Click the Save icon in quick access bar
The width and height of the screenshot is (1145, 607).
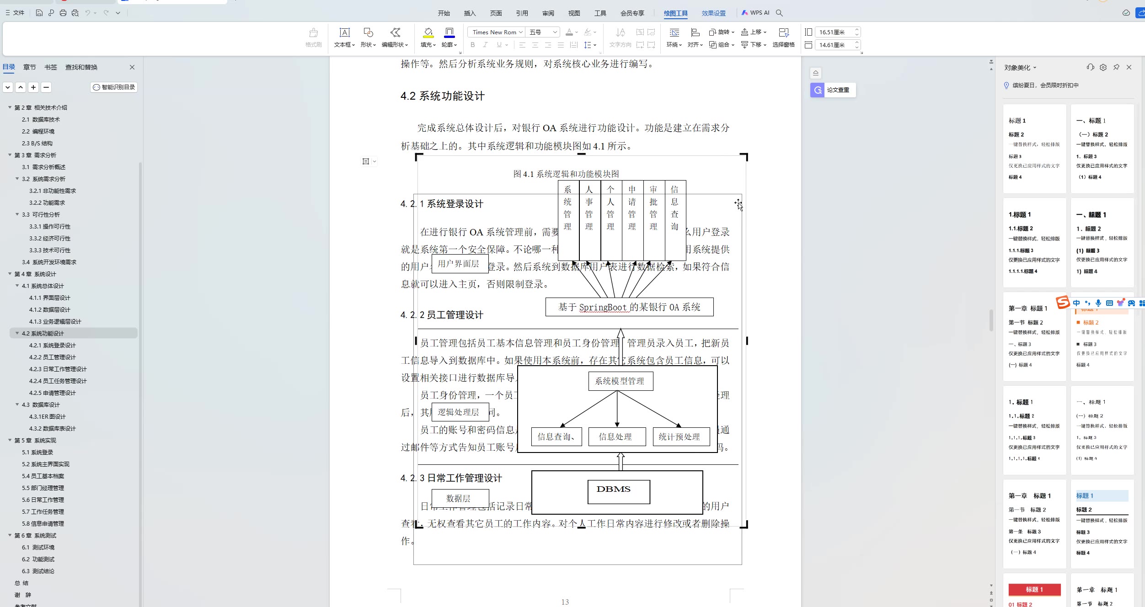[x=39, y=13]
